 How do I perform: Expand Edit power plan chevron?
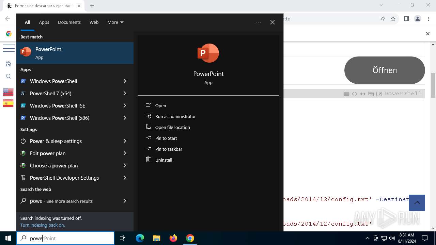[125, 153]
